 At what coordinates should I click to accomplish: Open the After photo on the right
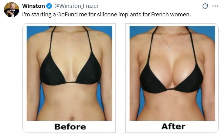[172, 73]
